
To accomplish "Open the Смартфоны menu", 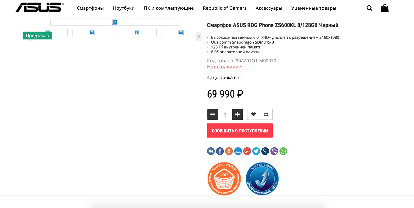I will [x=90, y=8].
